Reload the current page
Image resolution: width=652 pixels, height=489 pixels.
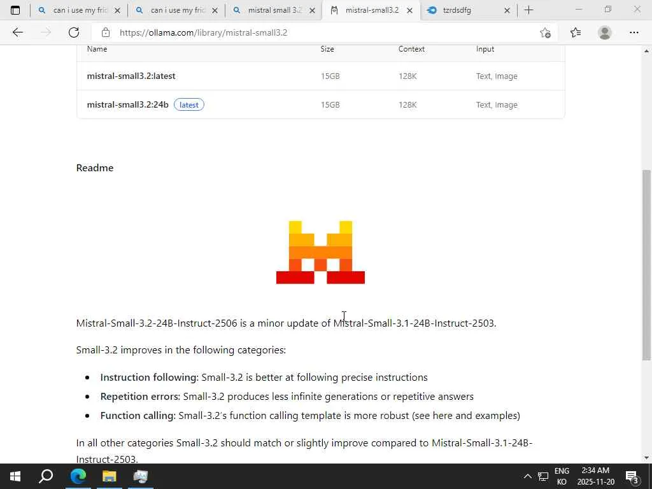coord(74,32)
